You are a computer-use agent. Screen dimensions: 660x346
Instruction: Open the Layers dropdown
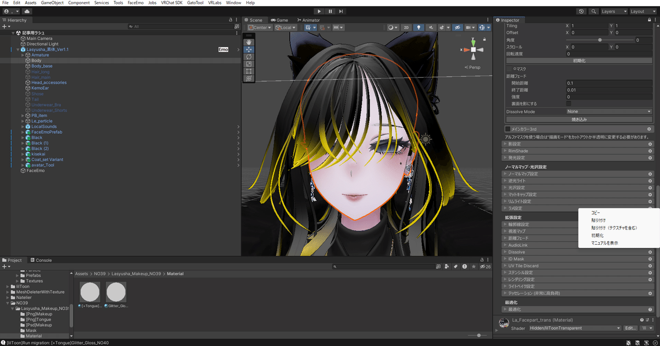point(614,11)
